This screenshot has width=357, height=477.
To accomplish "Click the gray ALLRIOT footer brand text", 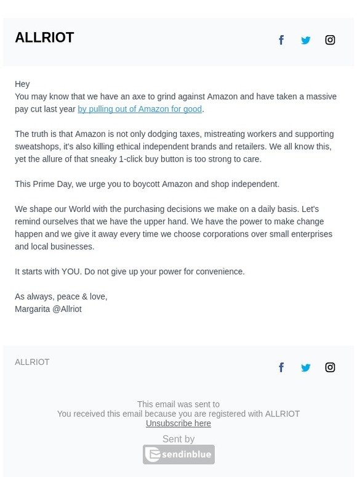I will [x=32, y=362].
